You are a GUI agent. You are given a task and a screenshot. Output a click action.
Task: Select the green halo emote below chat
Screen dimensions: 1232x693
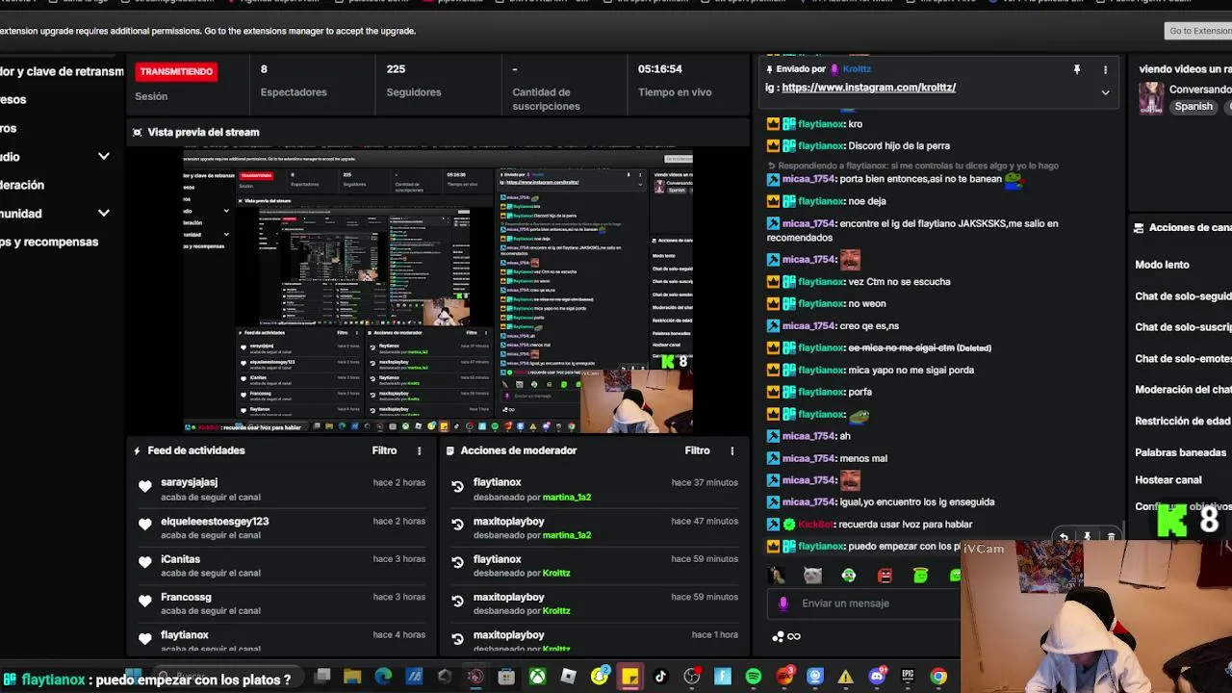[920, 576]
